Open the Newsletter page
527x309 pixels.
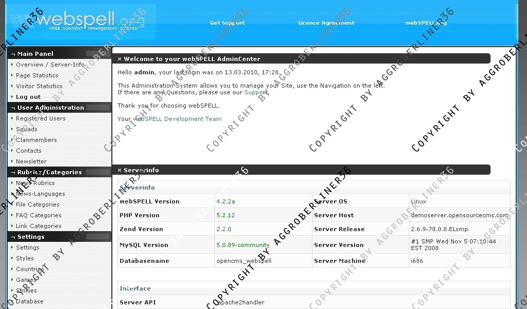point(31,161)
